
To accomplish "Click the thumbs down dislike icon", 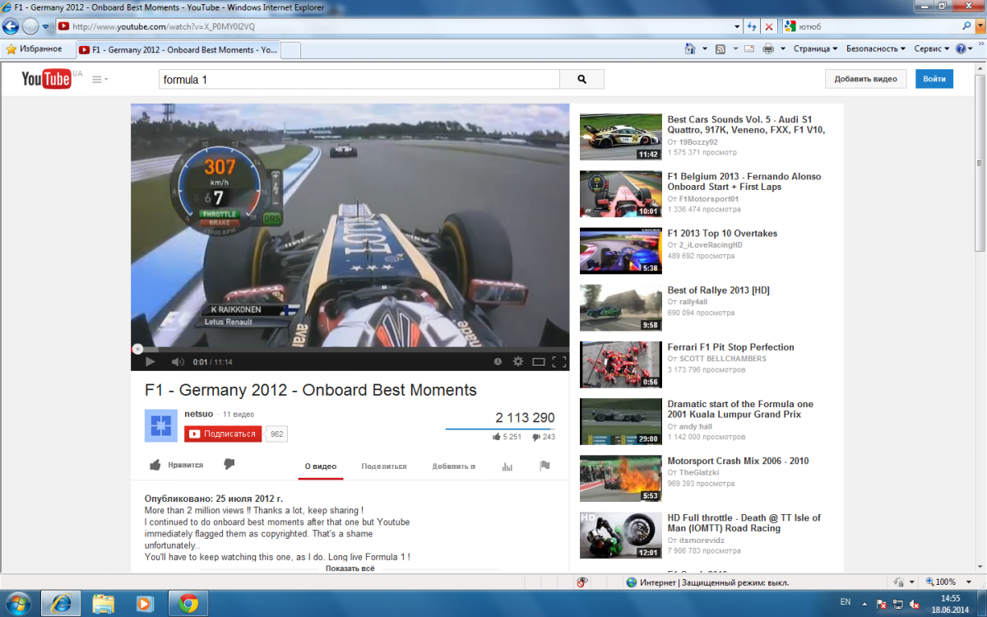I will tap(229, 465).
